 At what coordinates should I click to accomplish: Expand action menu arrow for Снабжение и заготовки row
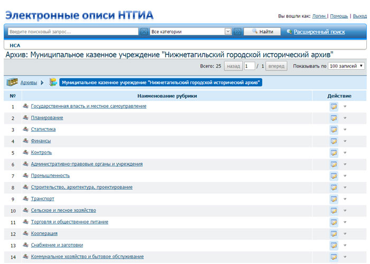point(345,245)
